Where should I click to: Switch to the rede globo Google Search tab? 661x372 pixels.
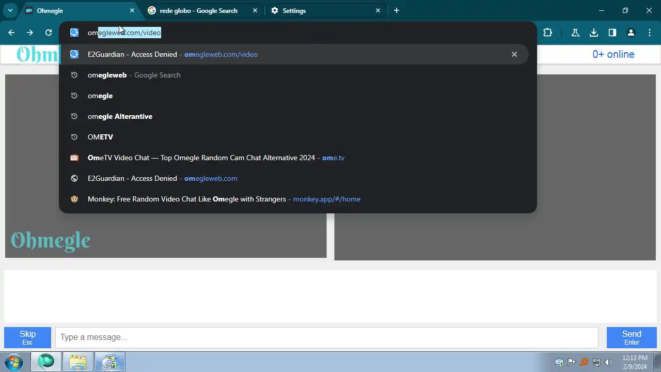202,10
